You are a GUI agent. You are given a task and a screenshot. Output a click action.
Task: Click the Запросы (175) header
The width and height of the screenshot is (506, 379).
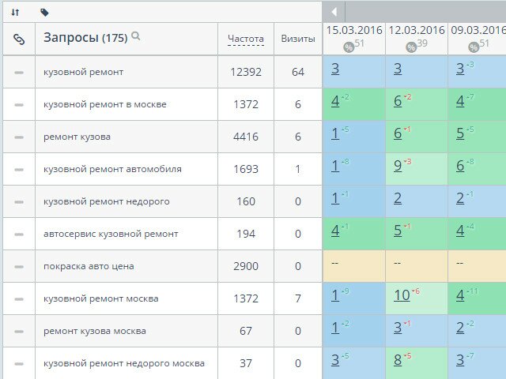click(85, 38)
